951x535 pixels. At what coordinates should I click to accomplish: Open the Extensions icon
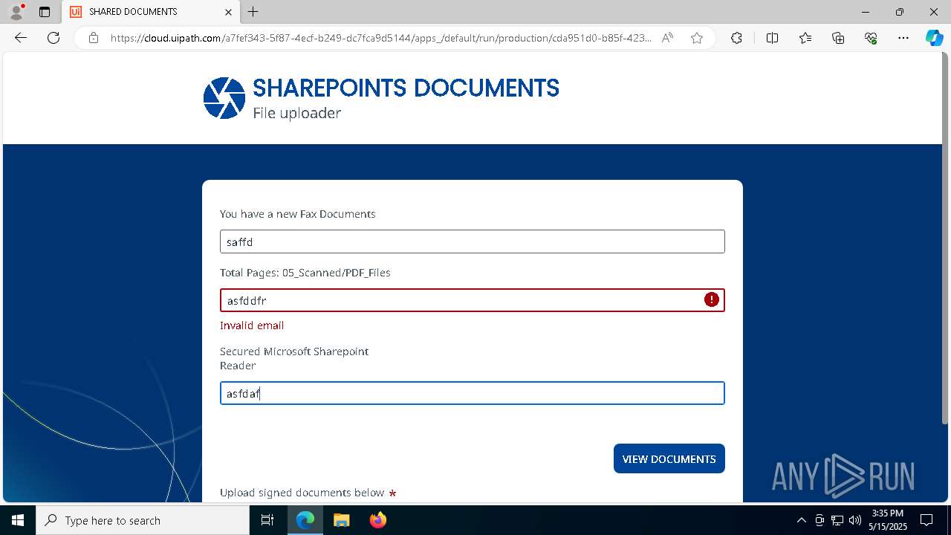point(736,38)
